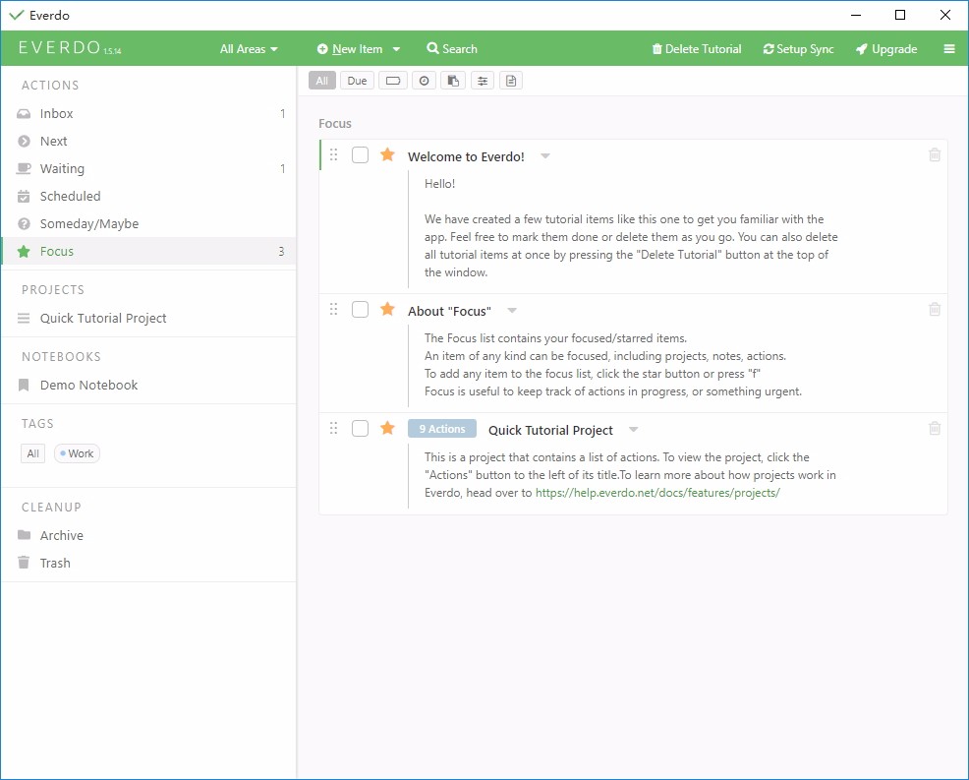The height and width of the screenshot is (780, 969).
Task: Collapse the Welcome to Everdo! note arrow
Action: pyautogui.click(x=545, y=155)
